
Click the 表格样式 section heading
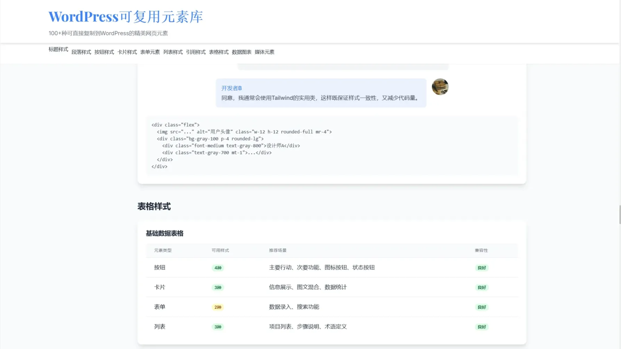(154, 206)
